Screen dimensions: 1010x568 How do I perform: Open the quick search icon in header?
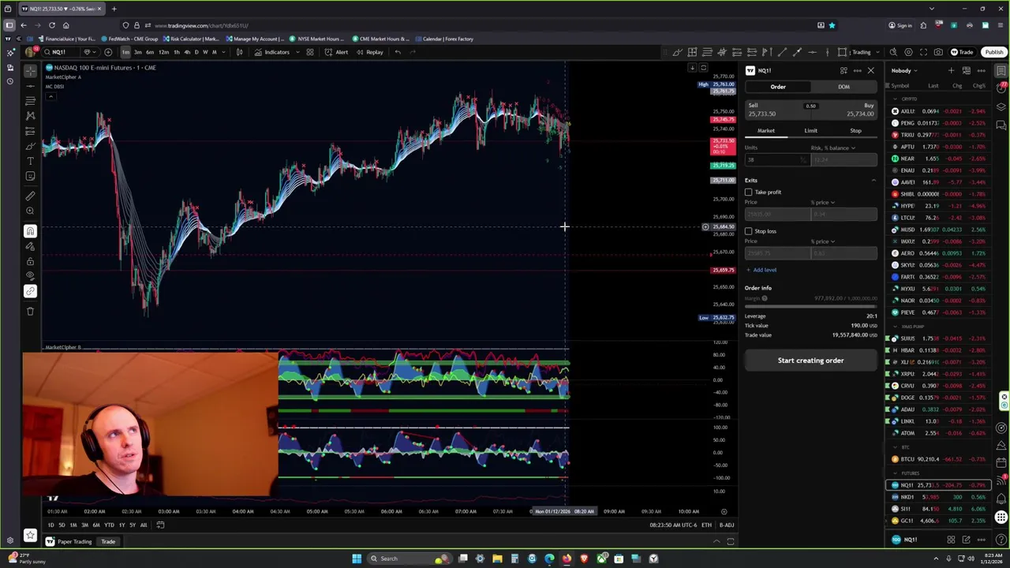point(894,52)
